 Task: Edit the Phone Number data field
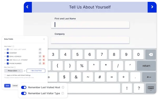tap(40, 63)
